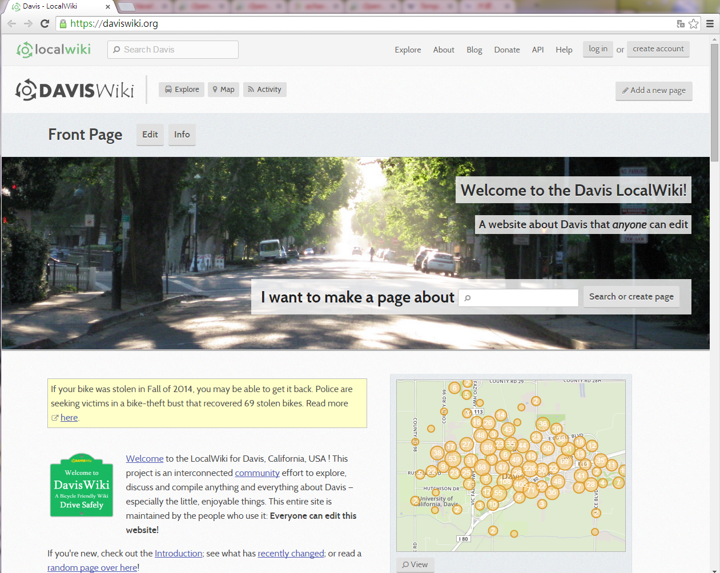Image resolution: width=720 pixels, height=573 pixels.
Task: Click the green SSL padlock icon
Action: [63, 23]
